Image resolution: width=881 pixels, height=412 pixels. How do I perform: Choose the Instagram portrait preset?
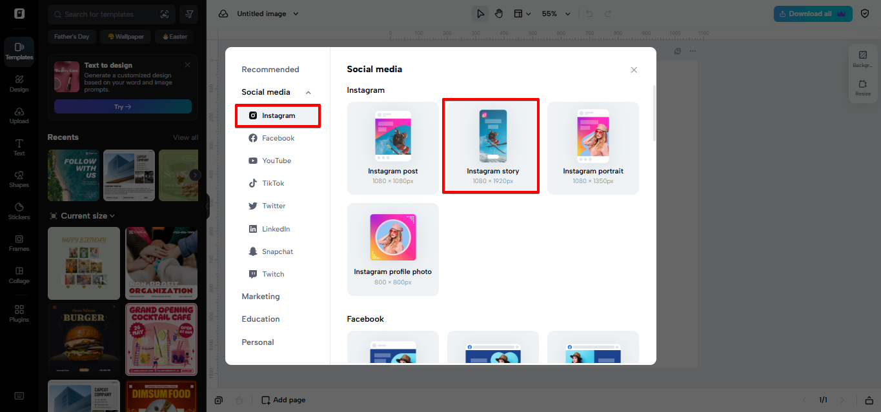pos(593,148)
